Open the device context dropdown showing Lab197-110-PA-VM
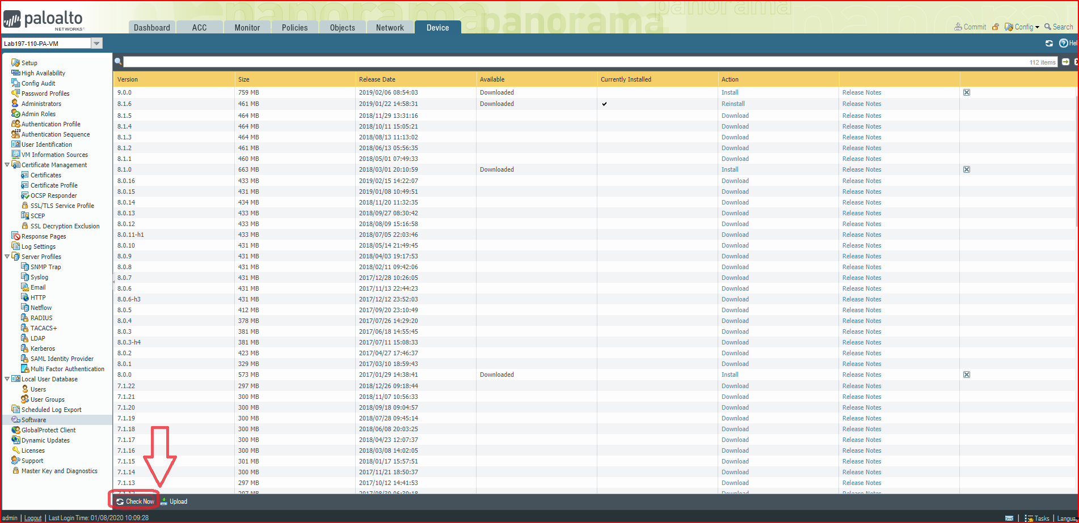1079x523 pixels. pos(96,42)
